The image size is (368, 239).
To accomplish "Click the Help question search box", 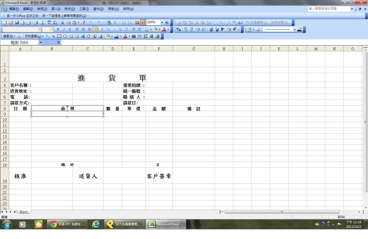I will [329, 9].
